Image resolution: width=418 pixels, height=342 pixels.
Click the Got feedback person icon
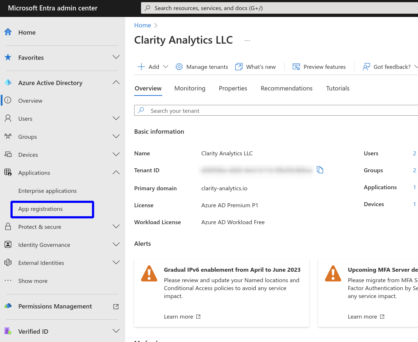pos(366,67)
